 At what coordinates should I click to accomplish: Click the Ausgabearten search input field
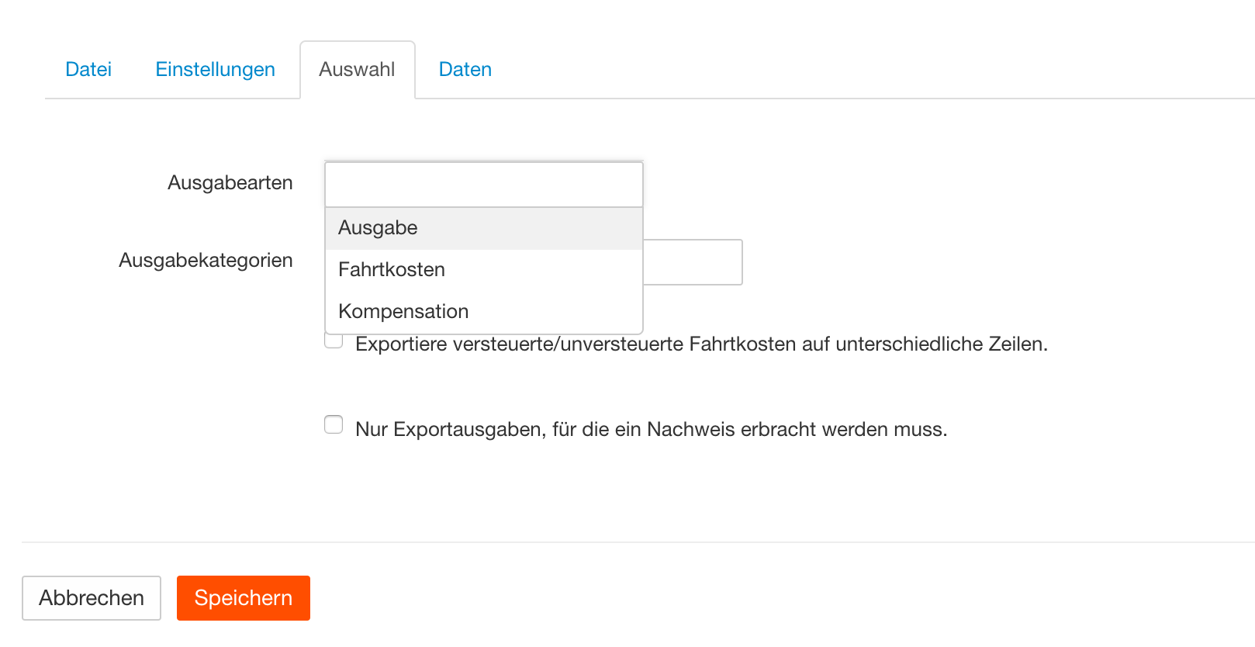pos(483,185)
